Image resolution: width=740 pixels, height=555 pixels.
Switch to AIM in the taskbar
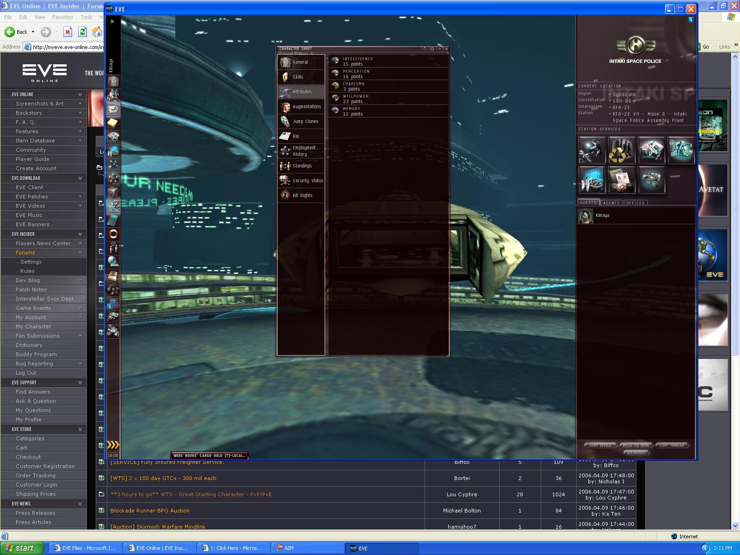pyautogui.click(x=308, y=548)
